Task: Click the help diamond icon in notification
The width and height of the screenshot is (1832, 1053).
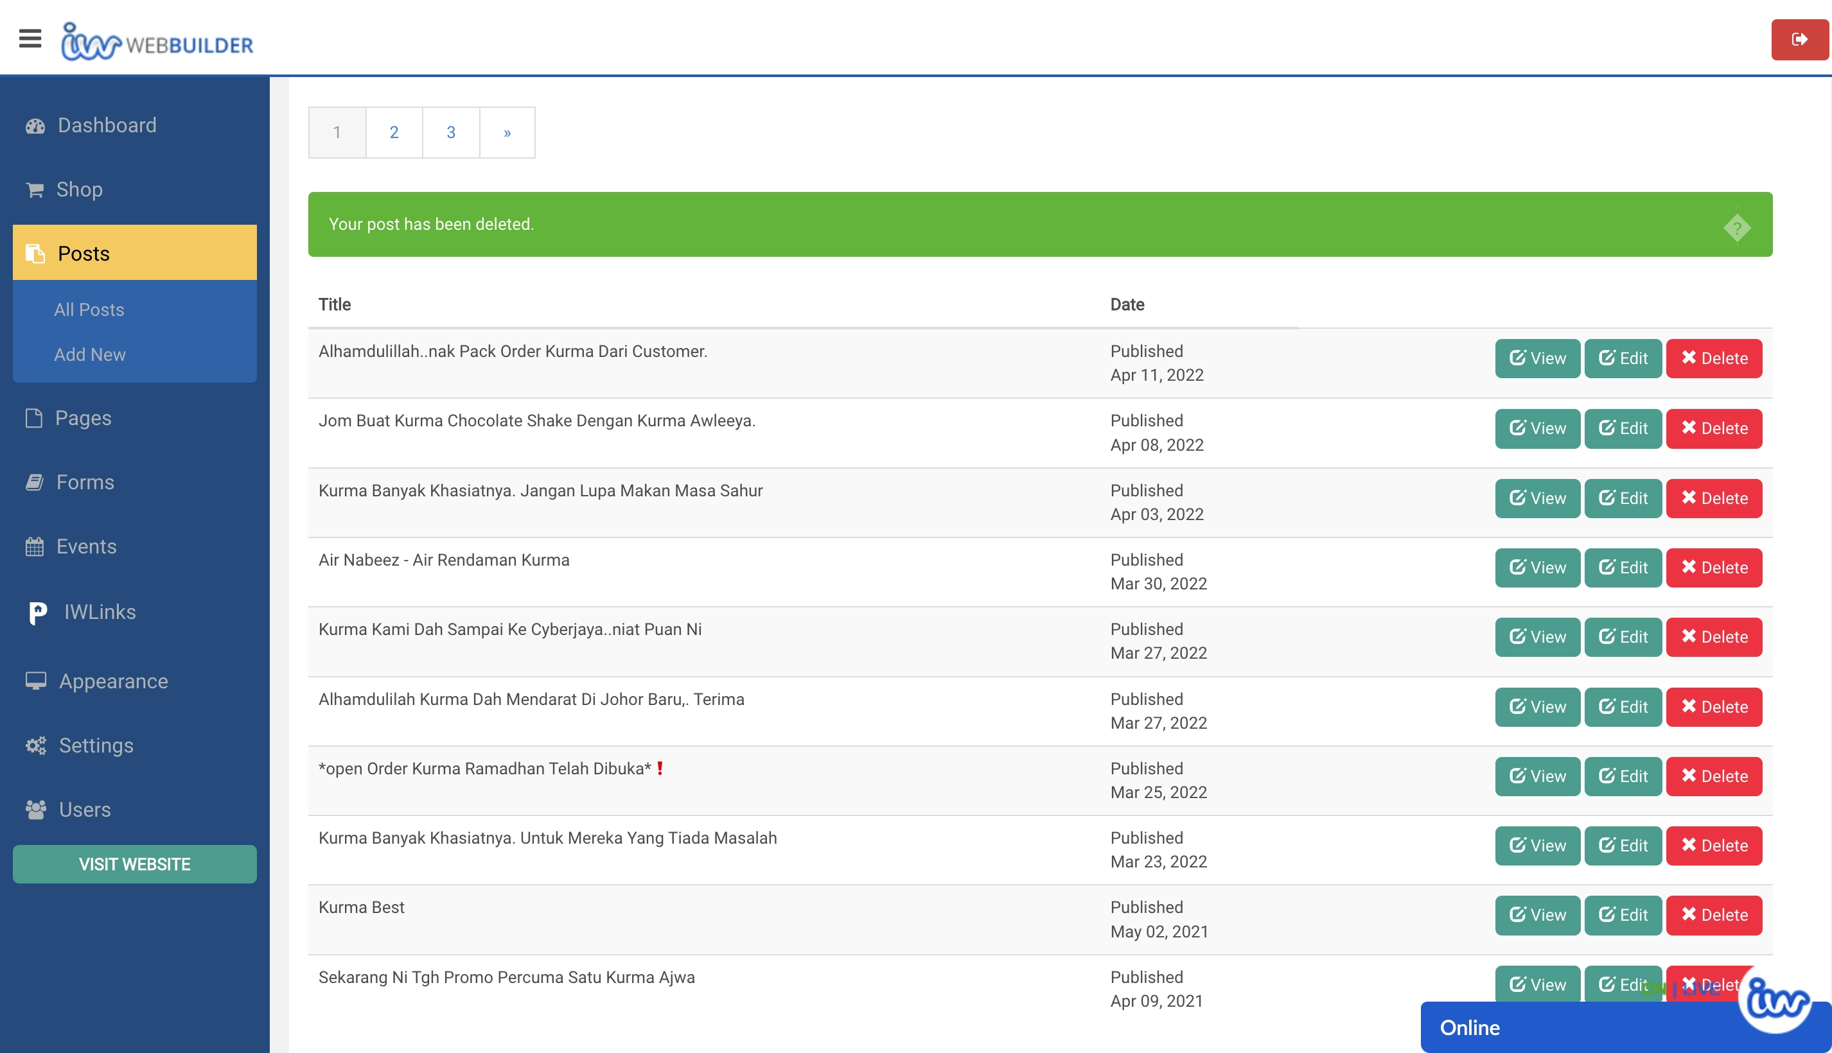Action: pyautogui.click(x=1736, y=228)
